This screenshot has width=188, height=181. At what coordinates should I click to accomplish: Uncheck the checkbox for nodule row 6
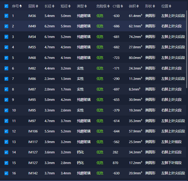(6, 68)
